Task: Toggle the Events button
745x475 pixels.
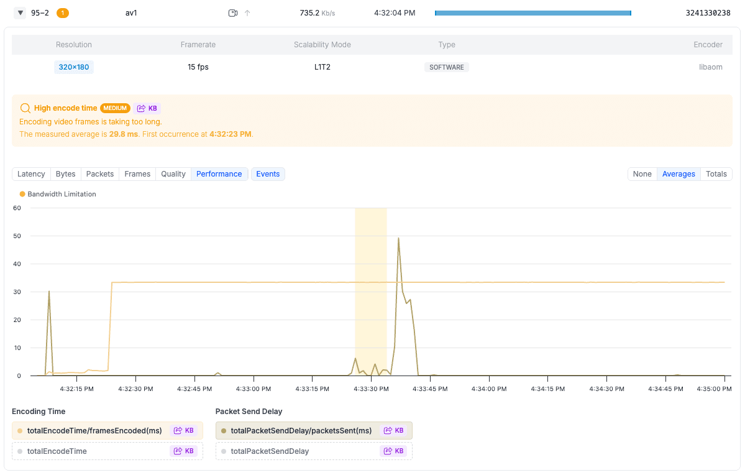Action: click(268, 174)
